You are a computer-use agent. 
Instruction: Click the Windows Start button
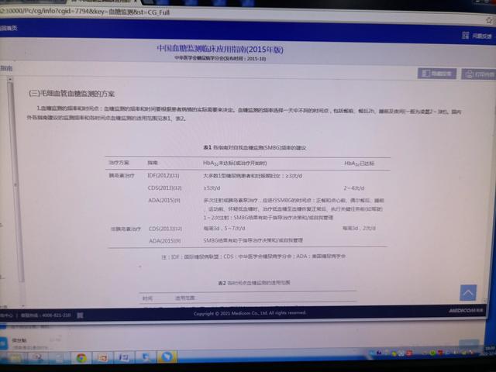(x=8, y=358)
